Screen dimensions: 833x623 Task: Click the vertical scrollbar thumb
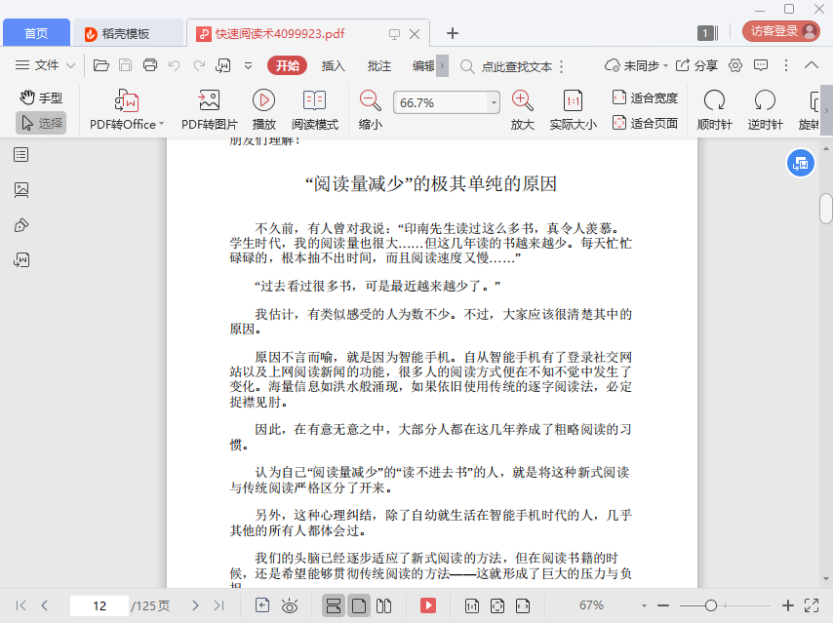(x=825, y=209)
